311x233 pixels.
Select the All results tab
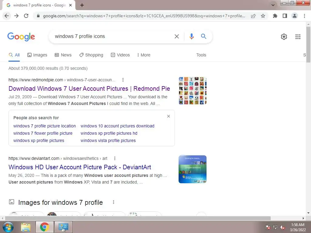pos(14,55)
